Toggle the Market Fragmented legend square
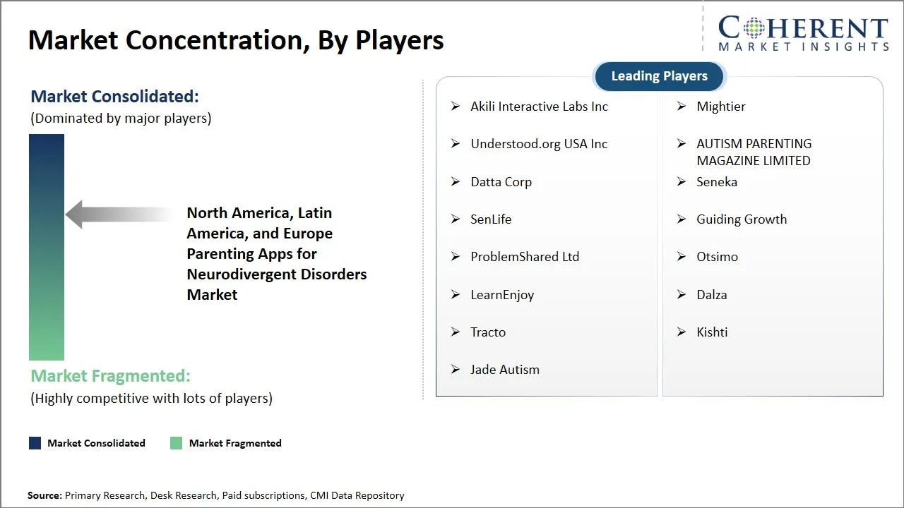The height and width of the screenshot is (508, 904). [x=176, y=442]
